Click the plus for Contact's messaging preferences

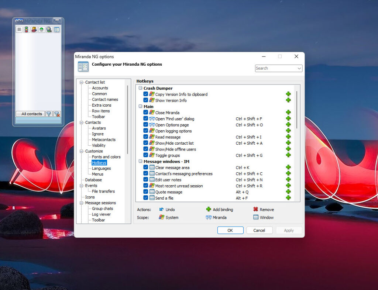tap(288, 173)
